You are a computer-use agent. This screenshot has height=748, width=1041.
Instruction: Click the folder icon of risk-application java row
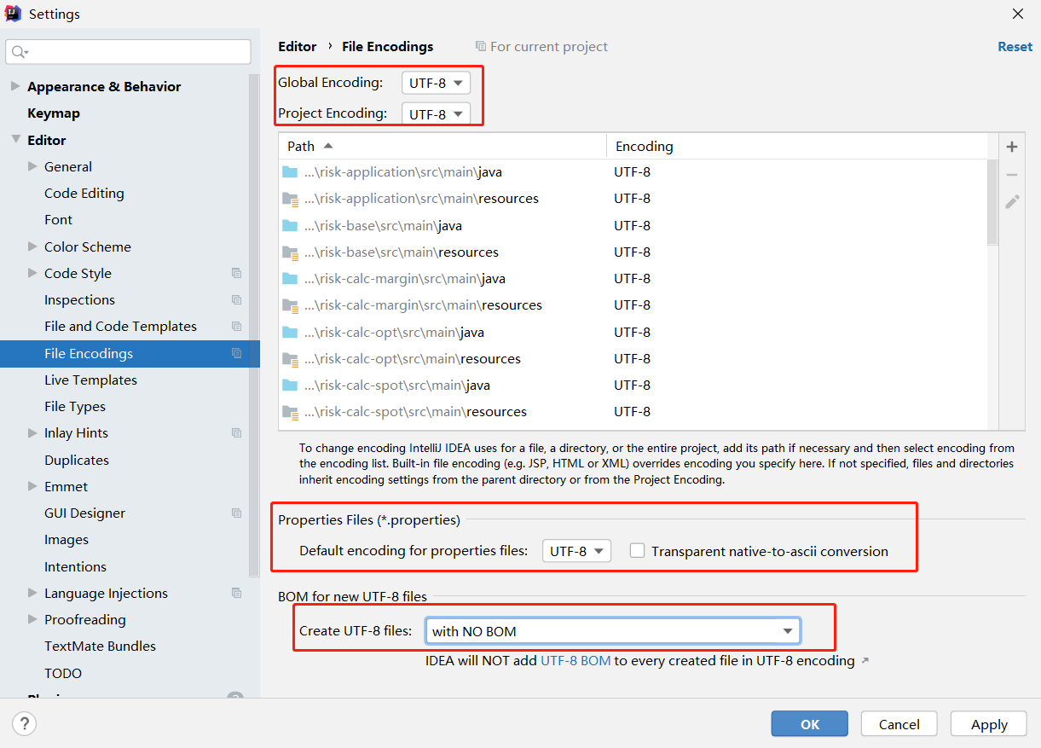290,172
